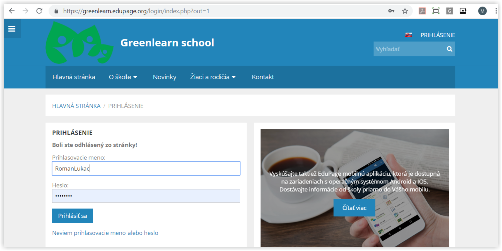Switch language via the Slovak flag

coord(408,35)
